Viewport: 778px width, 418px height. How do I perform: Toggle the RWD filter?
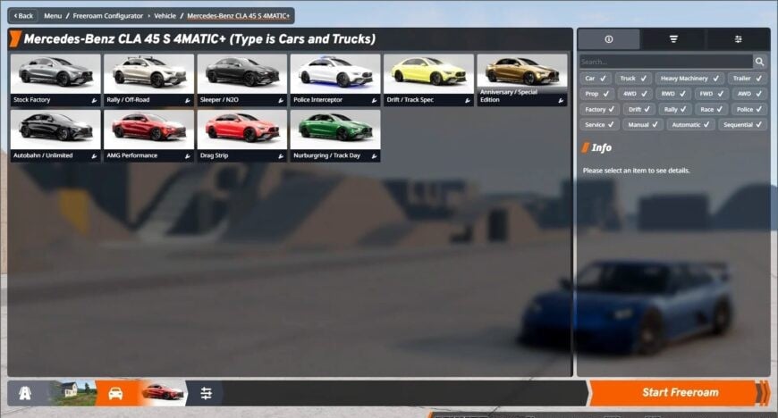673,94
